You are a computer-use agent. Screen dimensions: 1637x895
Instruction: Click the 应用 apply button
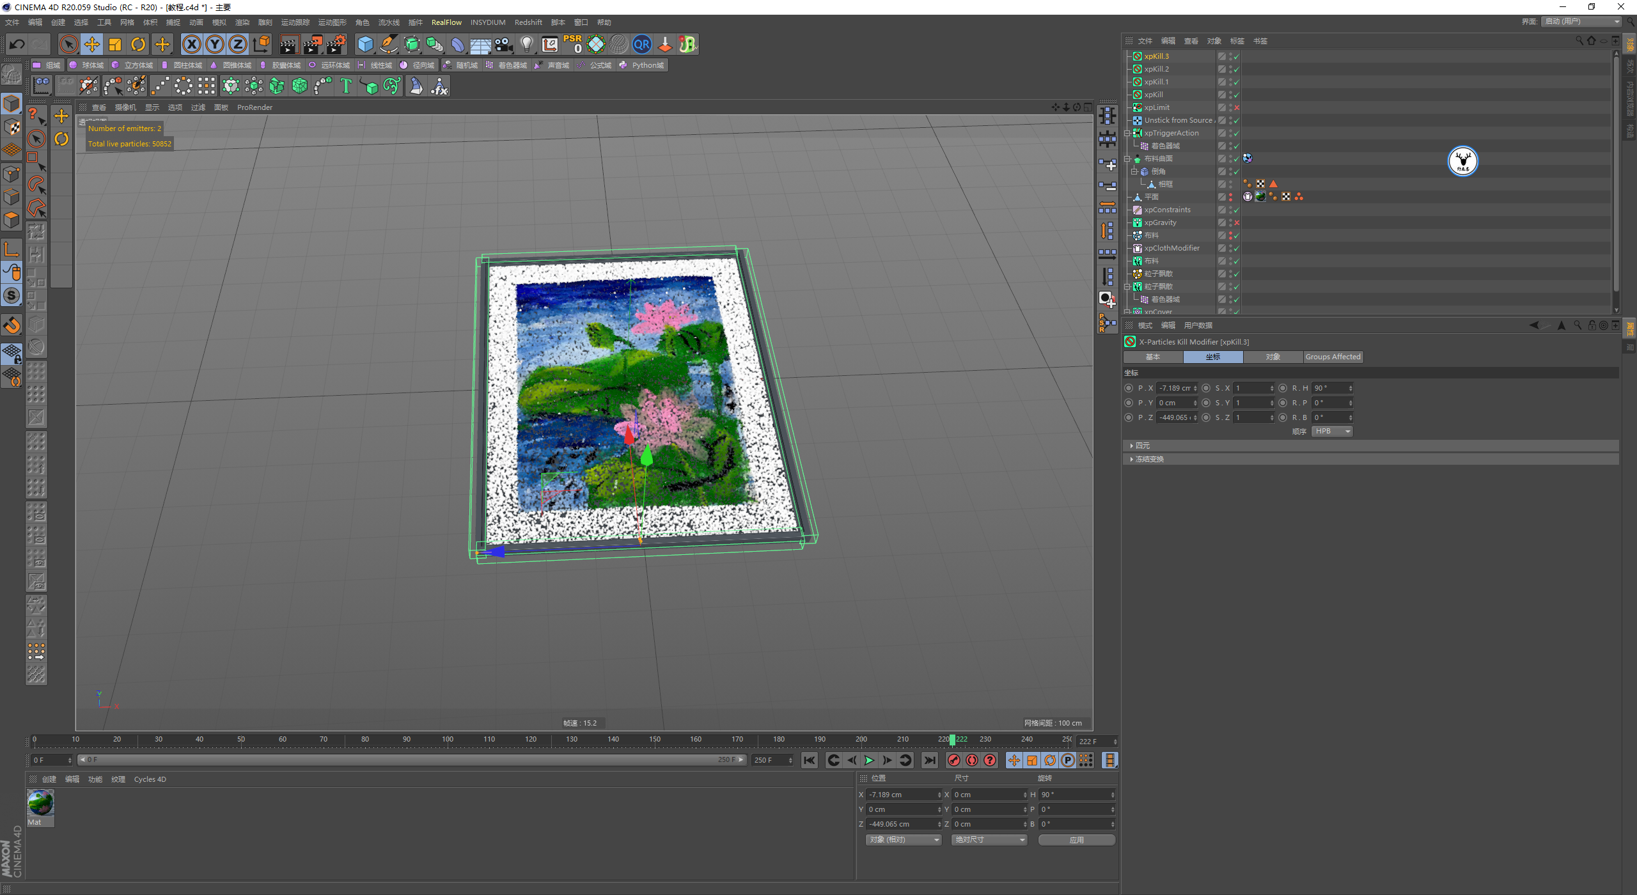pos(1076,839)
